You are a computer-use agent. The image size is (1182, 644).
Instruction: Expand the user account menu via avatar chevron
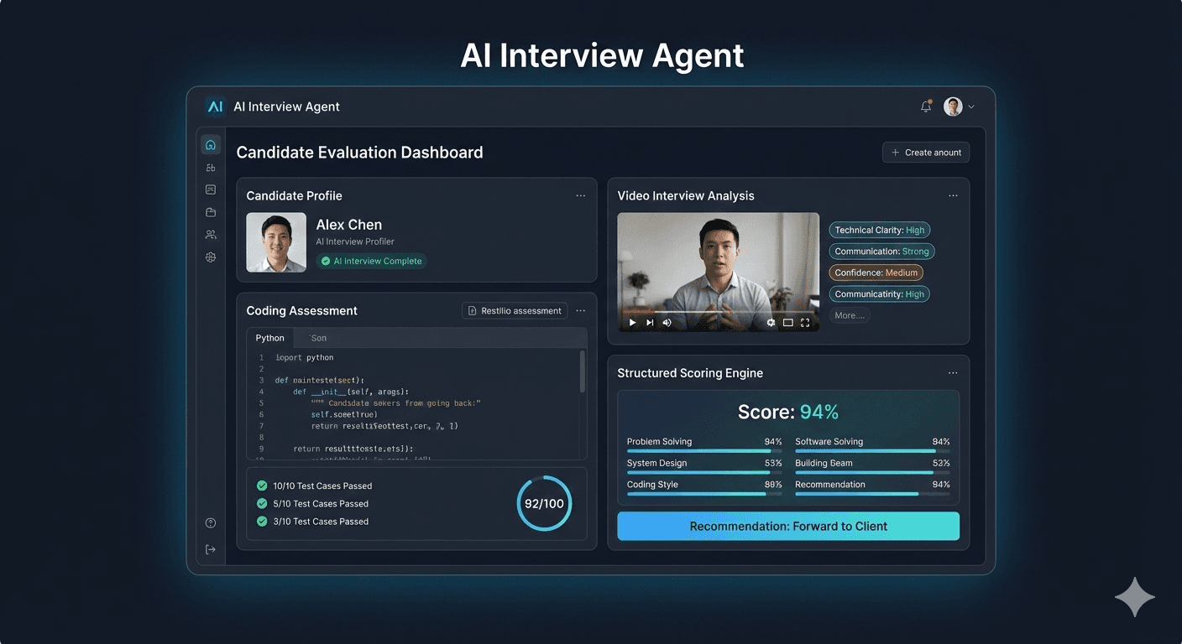coord(971,106)
